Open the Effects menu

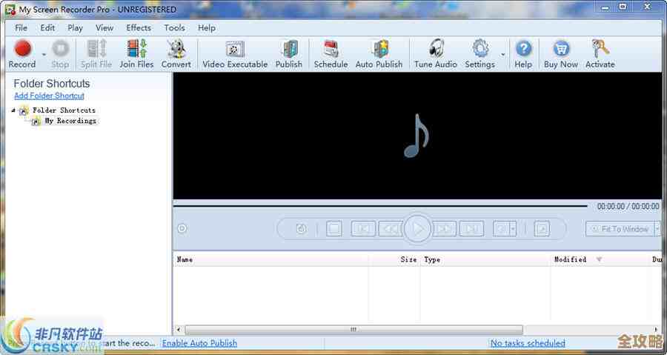click(x=138, y=27)
